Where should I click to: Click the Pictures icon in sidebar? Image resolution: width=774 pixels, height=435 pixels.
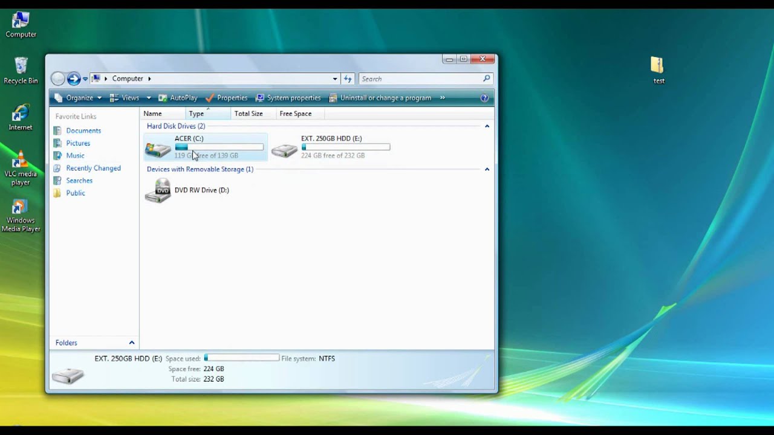point(57,143)
